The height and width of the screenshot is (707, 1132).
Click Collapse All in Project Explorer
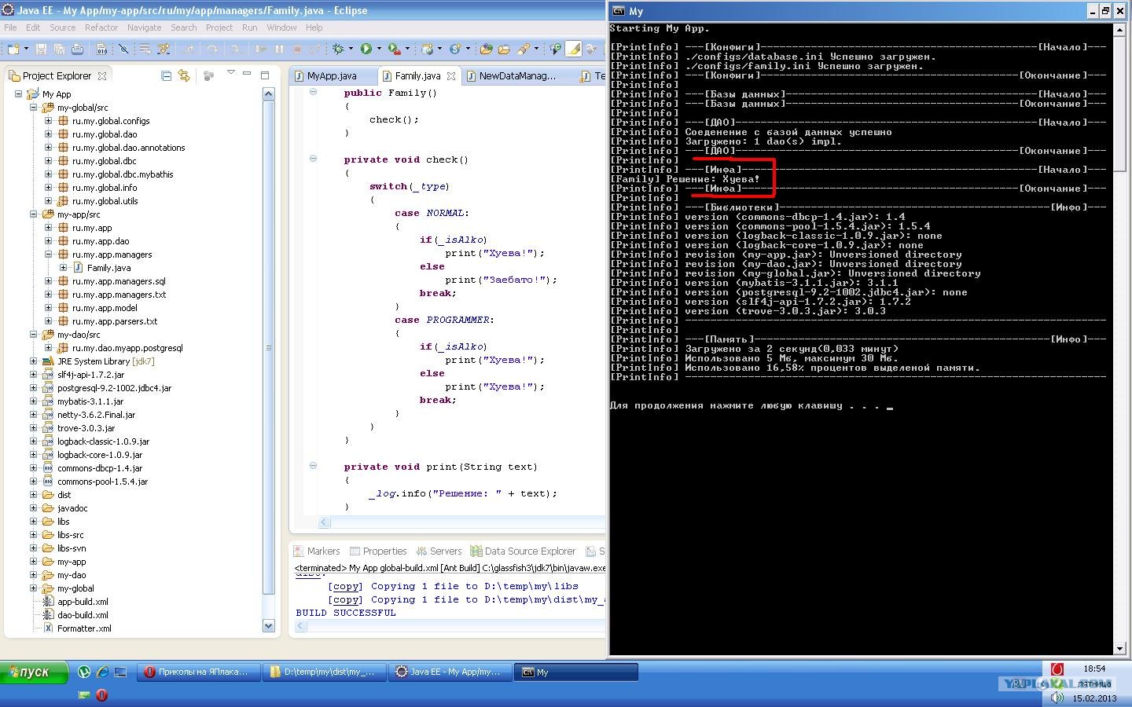[166, 75]
